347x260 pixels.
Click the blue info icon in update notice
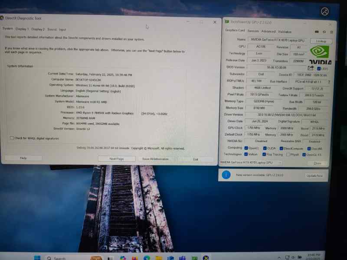pos(226,175)
